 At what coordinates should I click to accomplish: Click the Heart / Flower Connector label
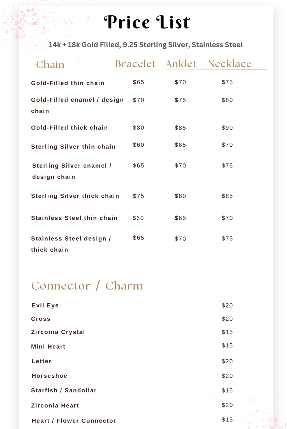(x=74, y=421)
